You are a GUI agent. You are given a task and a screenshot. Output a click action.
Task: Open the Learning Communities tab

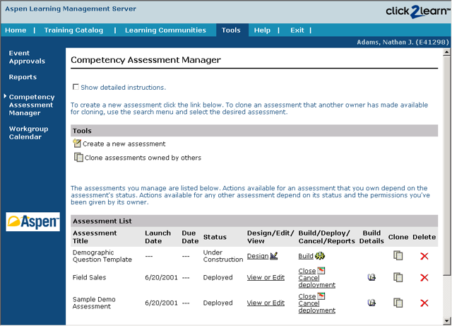tap(165, 30)
